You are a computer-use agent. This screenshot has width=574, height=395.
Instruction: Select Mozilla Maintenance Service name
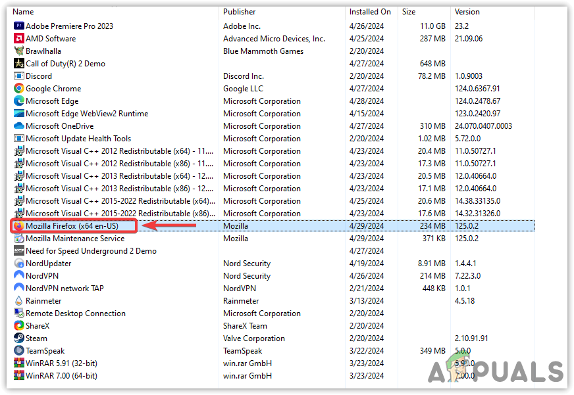[x=75, y=238]
